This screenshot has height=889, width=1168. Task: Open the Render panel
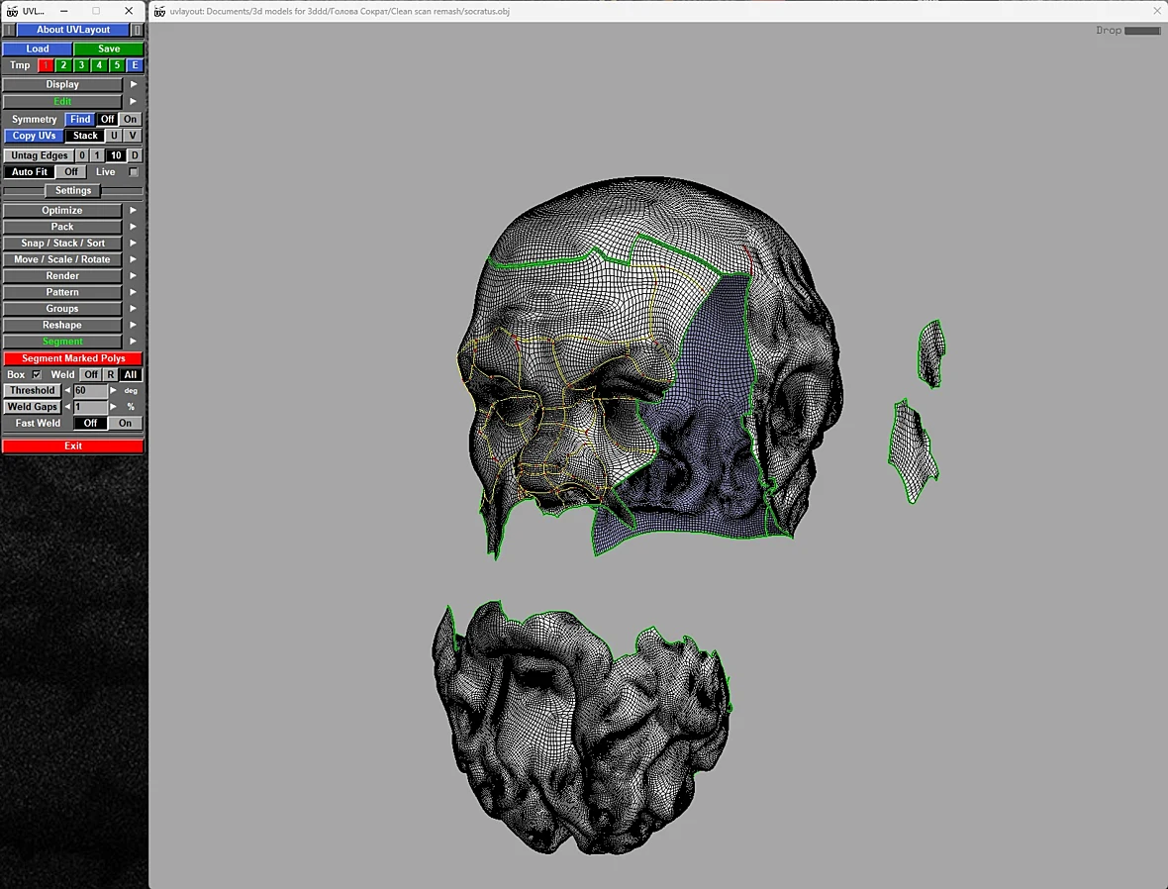tap(62, 276)
